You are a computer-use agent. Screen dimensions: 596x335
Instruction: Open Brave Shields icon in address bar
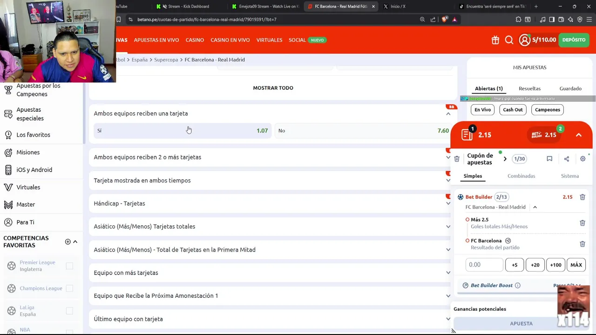[x=444, y=20]
